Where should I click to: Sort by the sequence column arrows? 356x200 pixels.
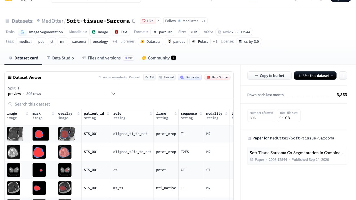click(x=201, y=114)
